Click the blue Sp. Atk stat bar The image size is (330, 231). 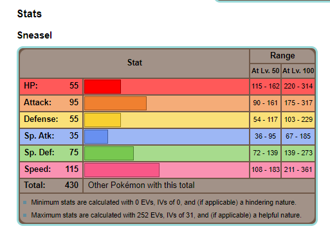tap(96, 137)
